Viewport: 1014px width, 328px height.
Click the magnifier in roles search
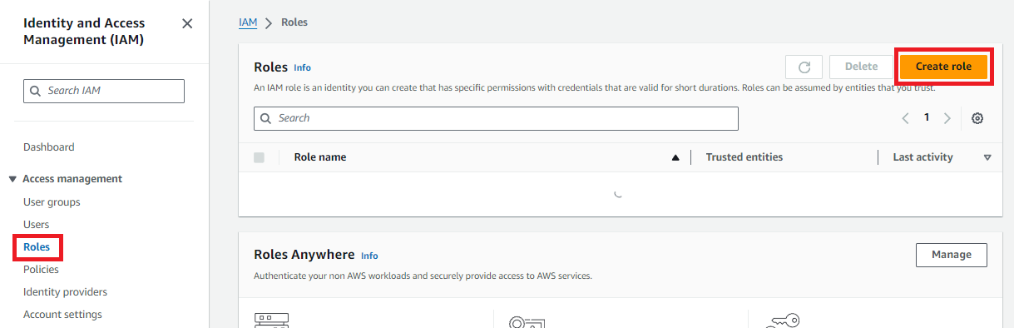266,118
